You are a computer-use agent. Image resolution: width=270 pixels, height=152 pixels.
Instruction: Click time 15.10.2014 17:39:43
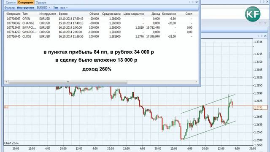71,19
